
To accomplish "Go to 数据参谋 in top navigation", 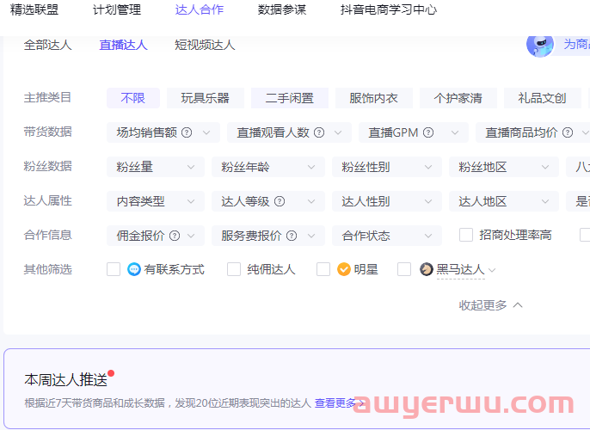I will pyautogui.click(x=282, y=9).
